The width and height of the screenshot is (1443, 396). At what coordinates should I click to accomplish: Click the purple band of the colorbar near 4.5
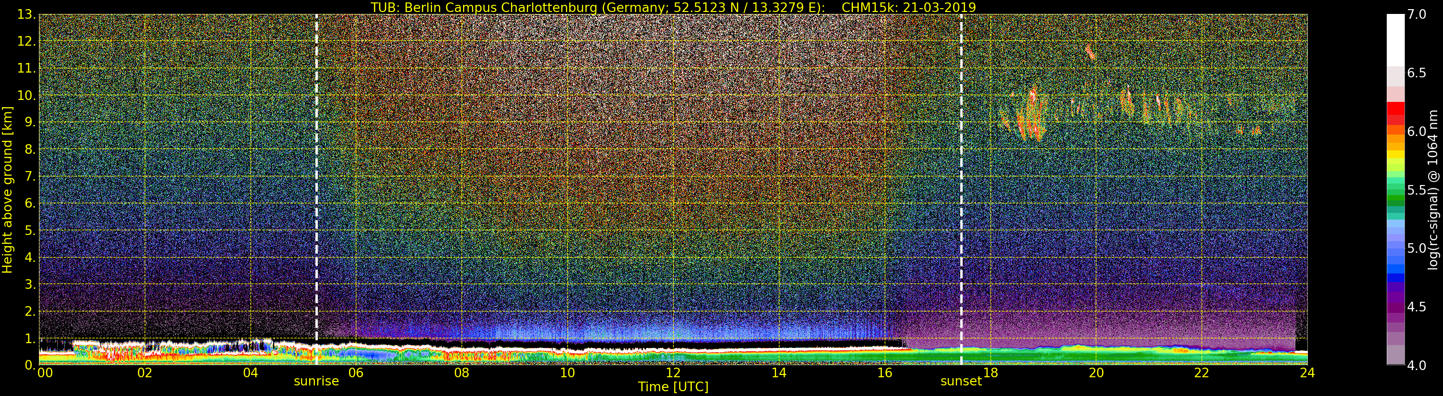coord(1395,308)
